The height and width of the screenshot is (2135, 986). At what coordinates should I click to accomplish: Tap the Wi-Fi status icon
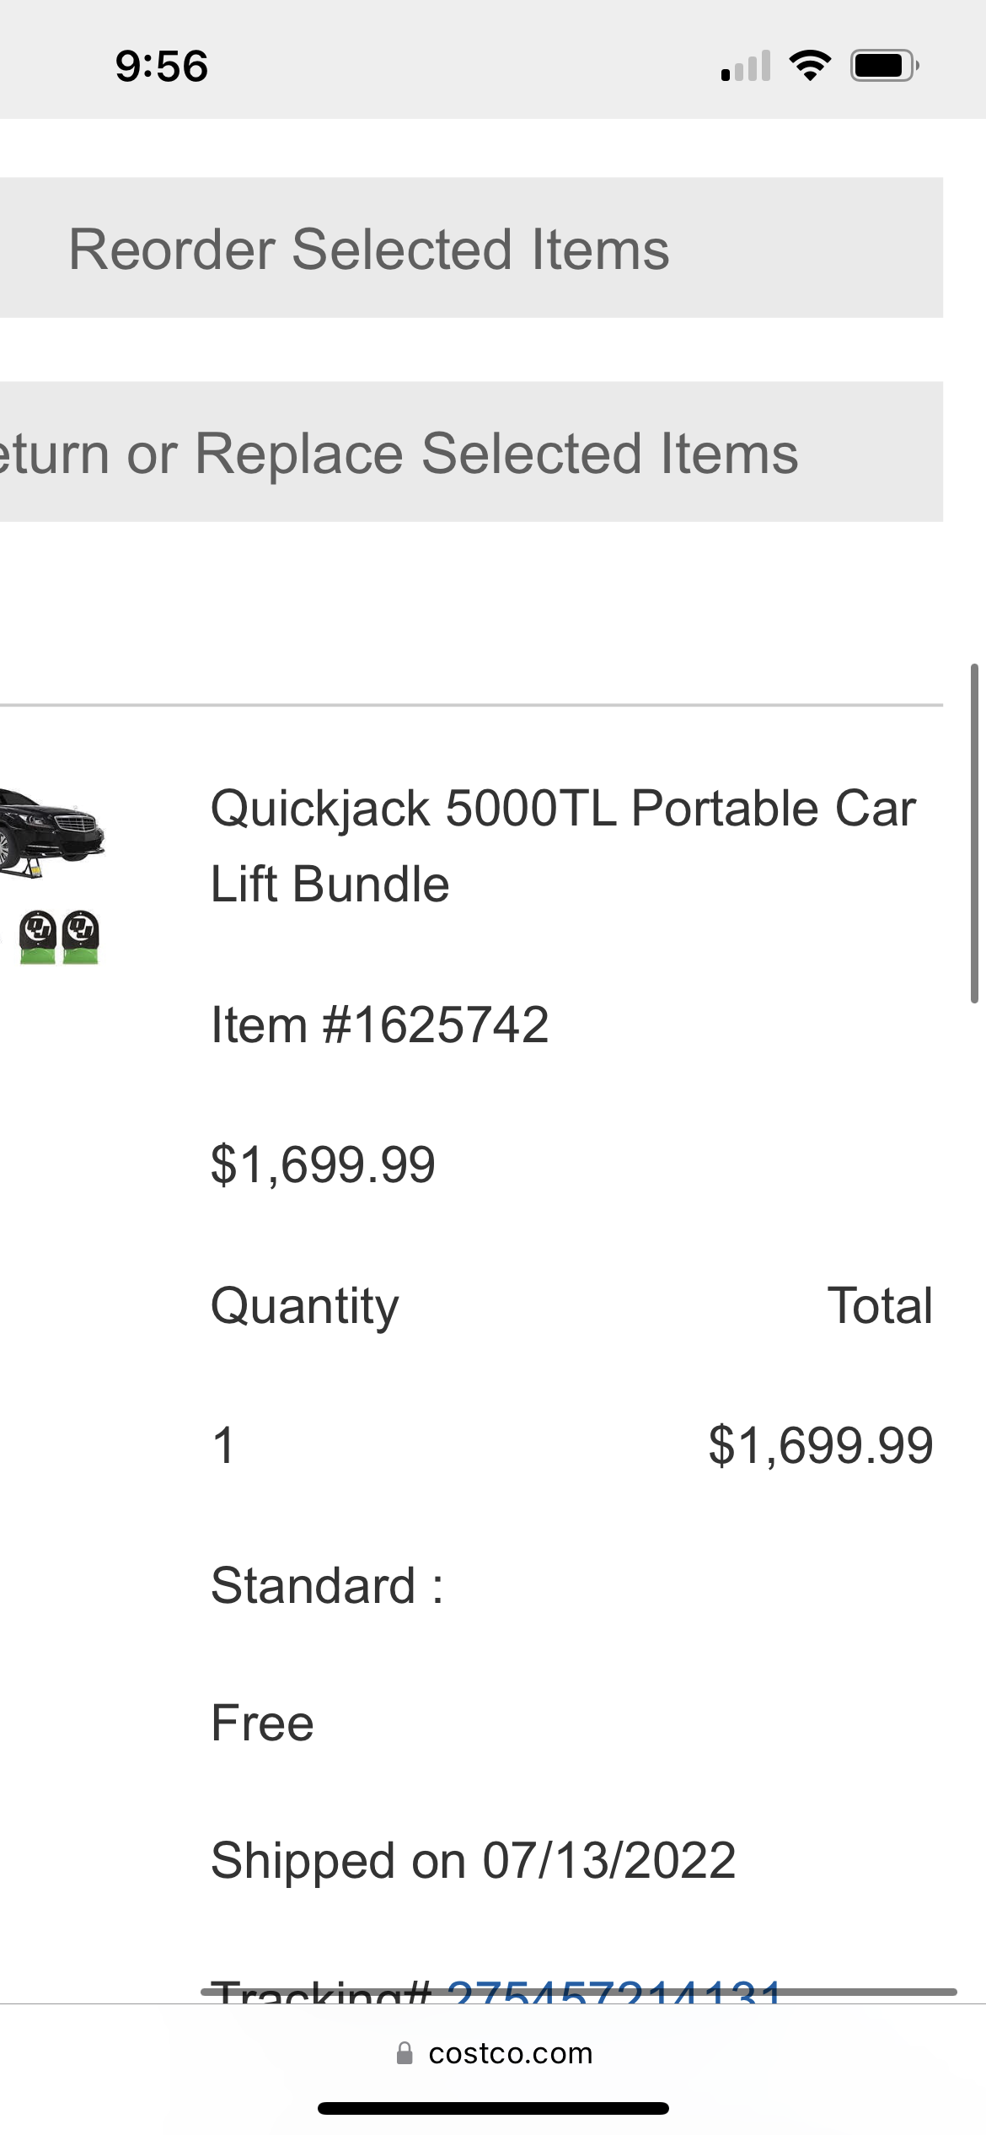pyautogui.click(x=810, y=66)
